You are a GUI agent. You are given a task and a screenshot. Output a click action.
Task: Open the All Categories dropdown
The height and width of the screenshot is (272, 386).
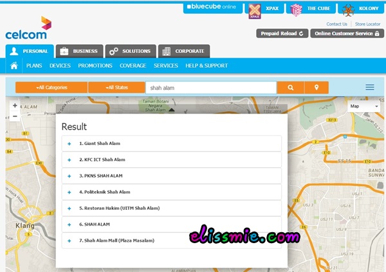[51, 87]
